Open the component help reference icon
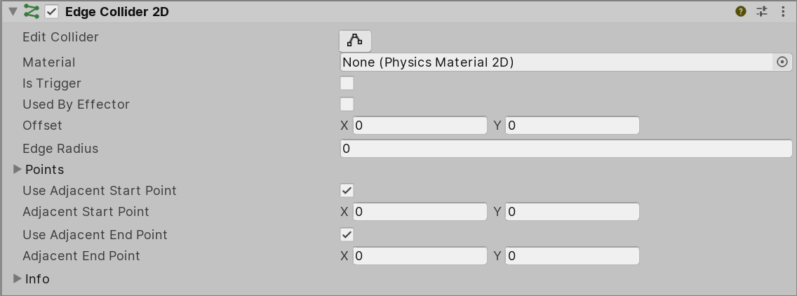797x296 pixels. pyautogui.click(x=741, y=12)
